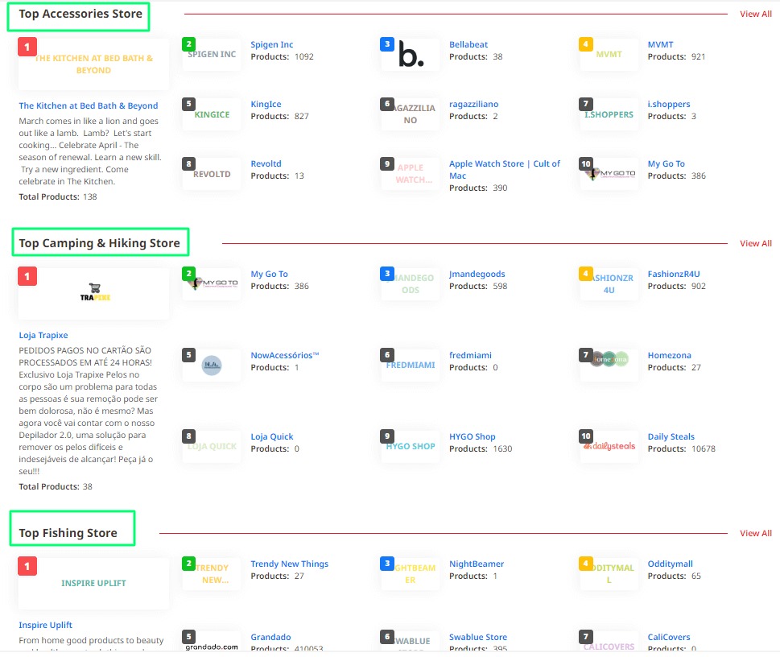Click the Bellabeat 'b.' logo
The height and width of the screenshot is (657, 780).
411,56
